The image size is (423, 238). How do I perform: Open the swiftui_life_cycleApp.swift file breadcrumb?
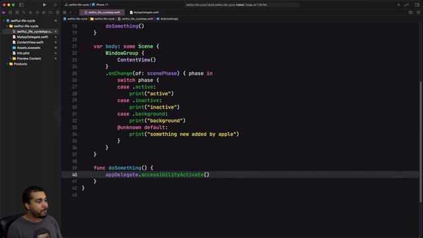(x=135, y=19)
